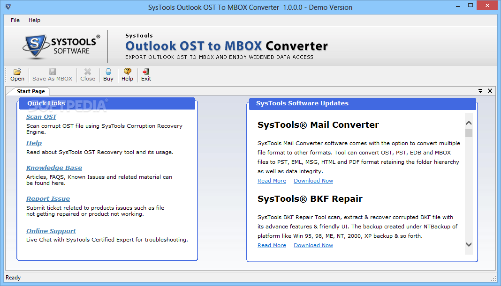Viewport: 501px width, 286px height.
Task: Close the Start Page tab with X
Action: click(x=490, y=91)
